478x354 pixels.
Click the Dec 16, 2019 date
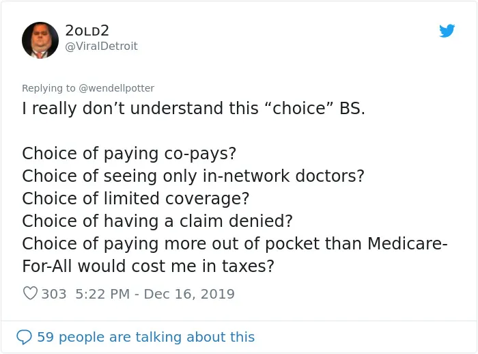pyautogui.click(x=189, y=294)
